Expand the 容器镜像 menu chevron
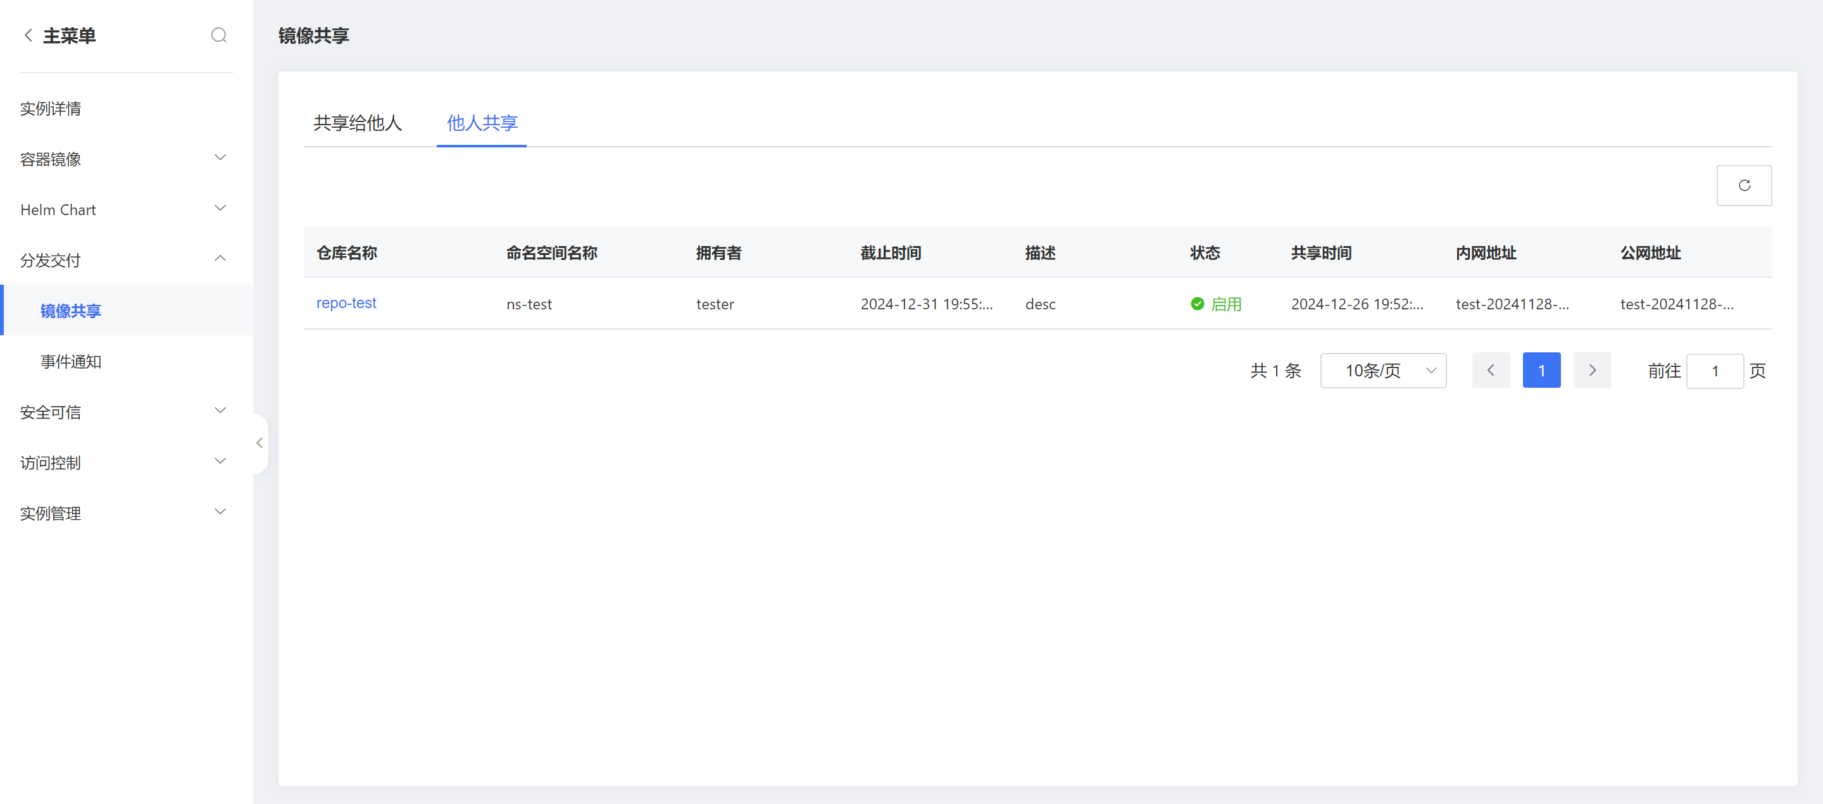Viewport: 1823px width, 804px height. point(220,158)
